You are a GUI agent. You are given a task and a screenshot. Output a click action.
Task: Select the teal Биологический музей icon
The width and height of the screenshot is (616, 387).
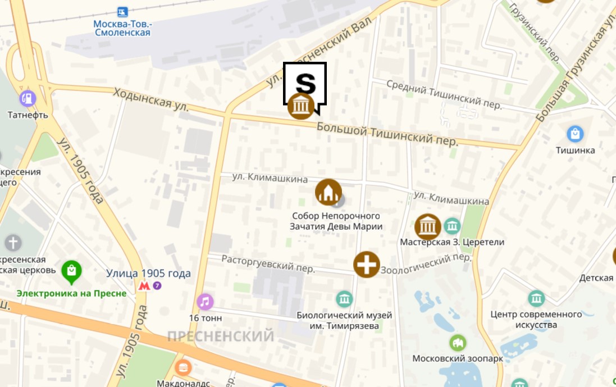pyautogui.click(x=344, y=299)
